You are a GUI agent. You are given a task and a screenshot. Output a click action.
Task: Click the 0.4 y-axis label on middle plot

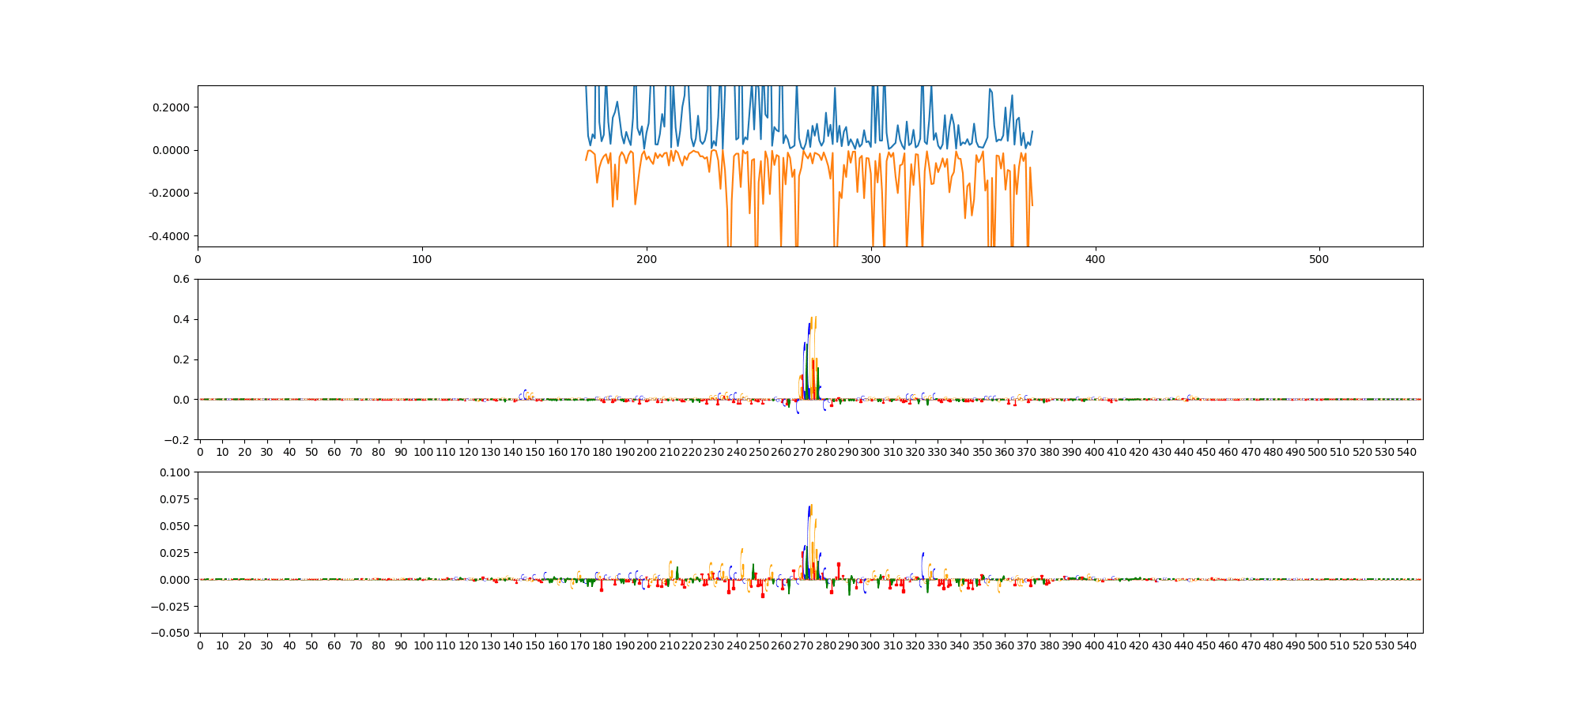tap(181, 319)
